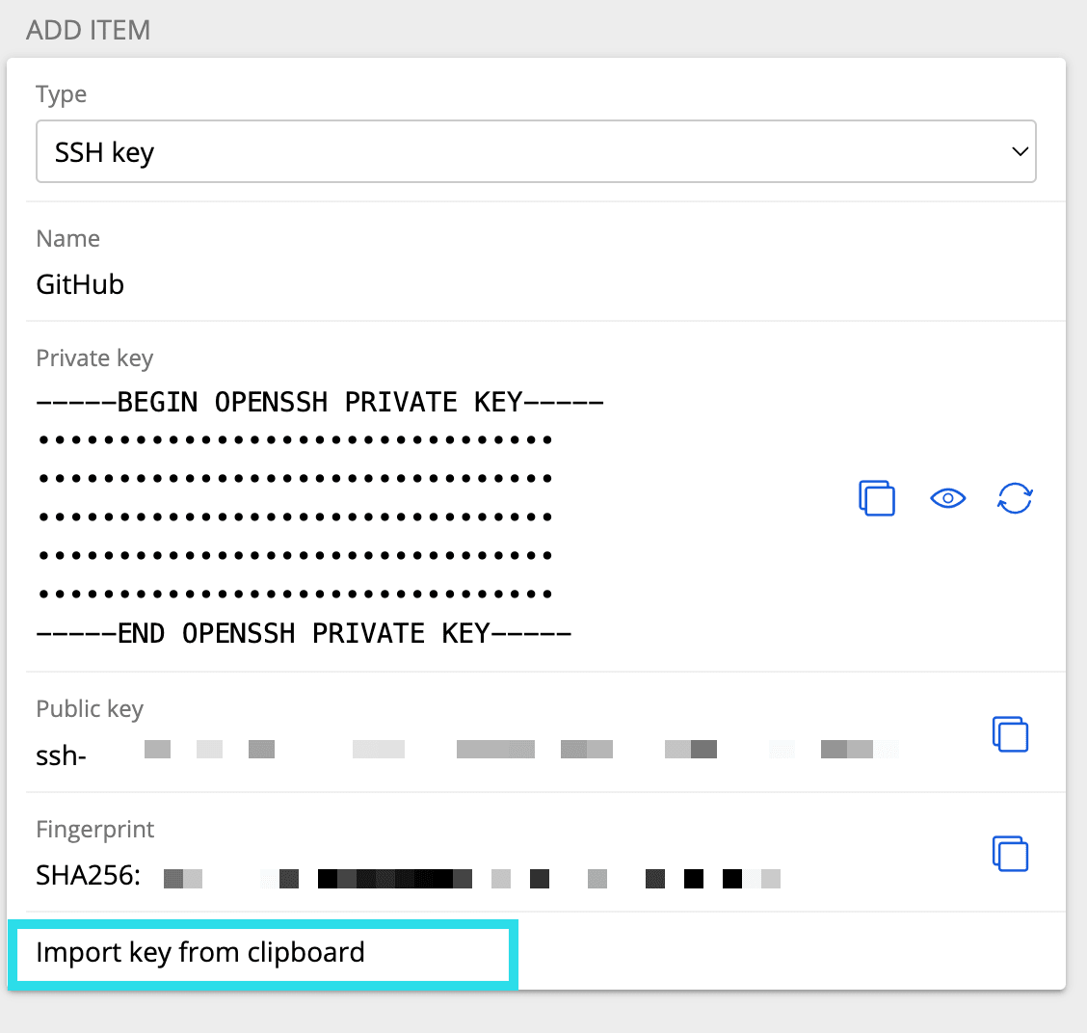Click the copy icon in the Public key row
Screen dimensions: 1087x1033
tap(1010, 733)
